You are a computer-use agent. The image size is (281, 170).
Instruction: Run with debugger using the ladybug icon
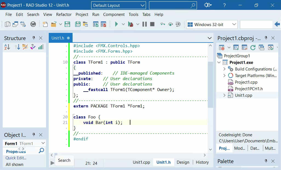(x=131, y=24)
